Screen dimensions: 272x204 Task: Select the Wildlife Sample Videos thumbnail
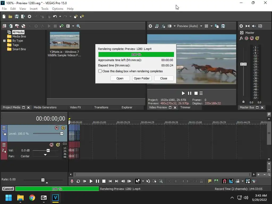tap(65, 40)
